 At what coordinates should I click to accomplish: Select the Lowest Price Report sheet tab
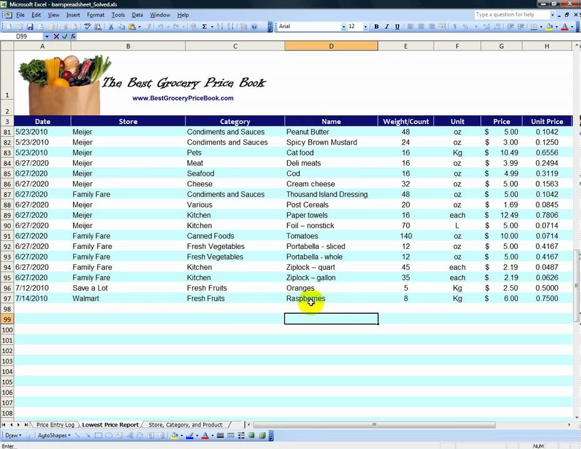(110, 425)
